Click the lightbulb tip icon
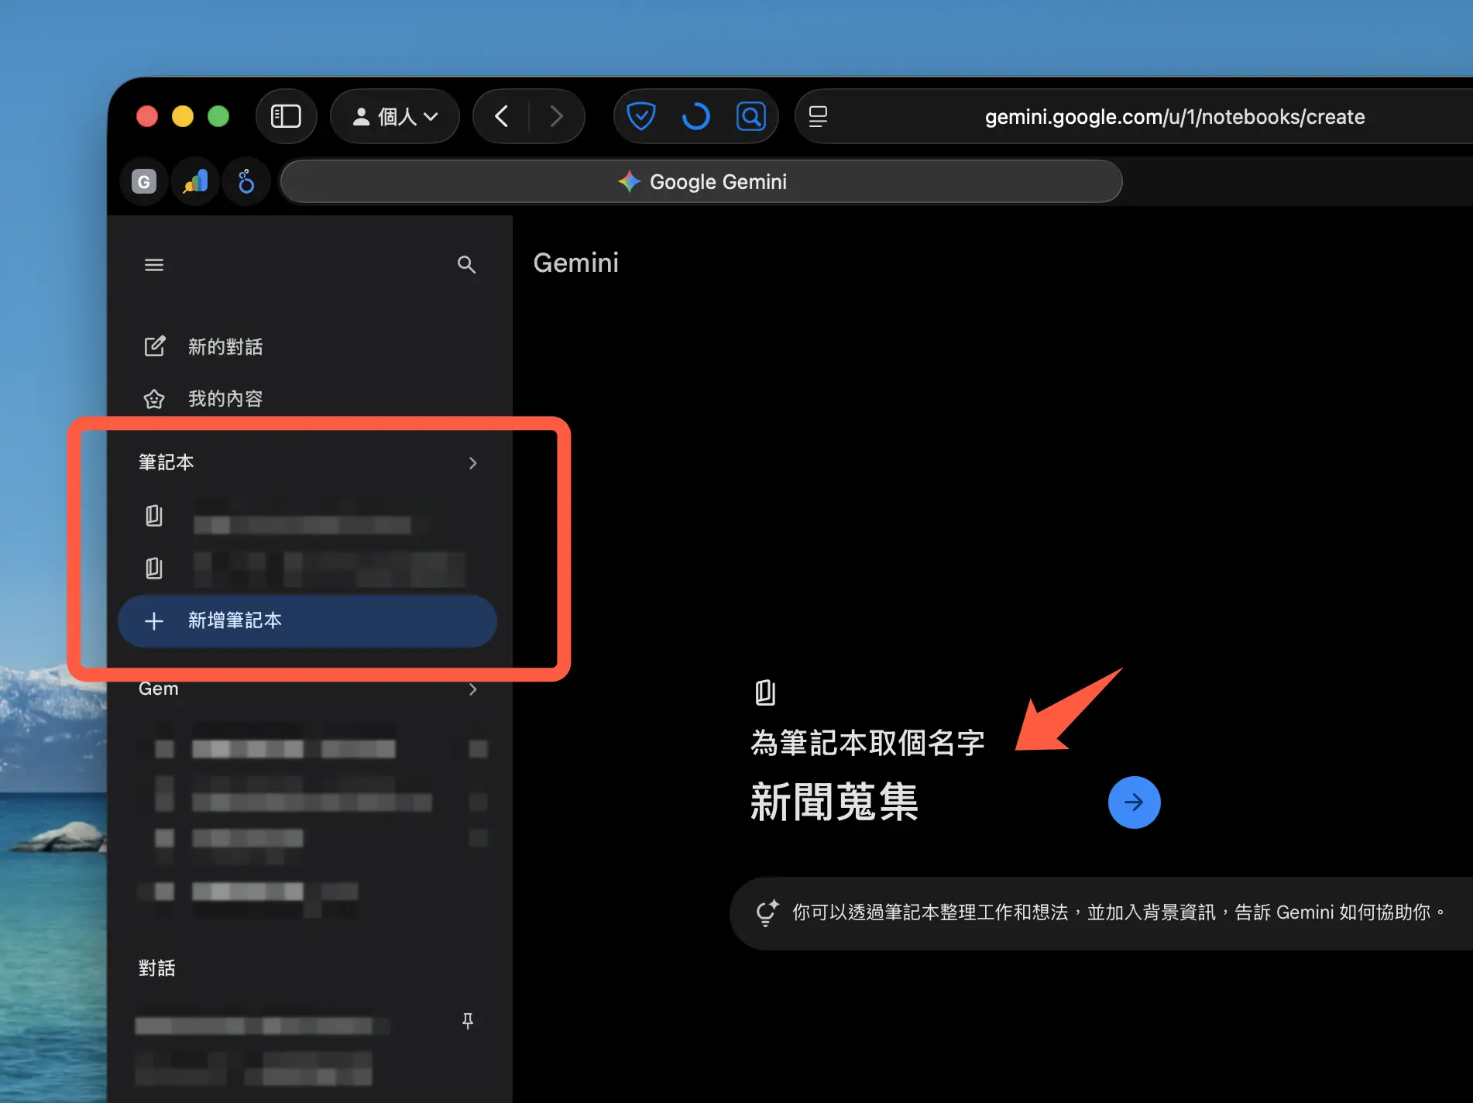This screenshot has height=1103, width=1473. point(767,912)
